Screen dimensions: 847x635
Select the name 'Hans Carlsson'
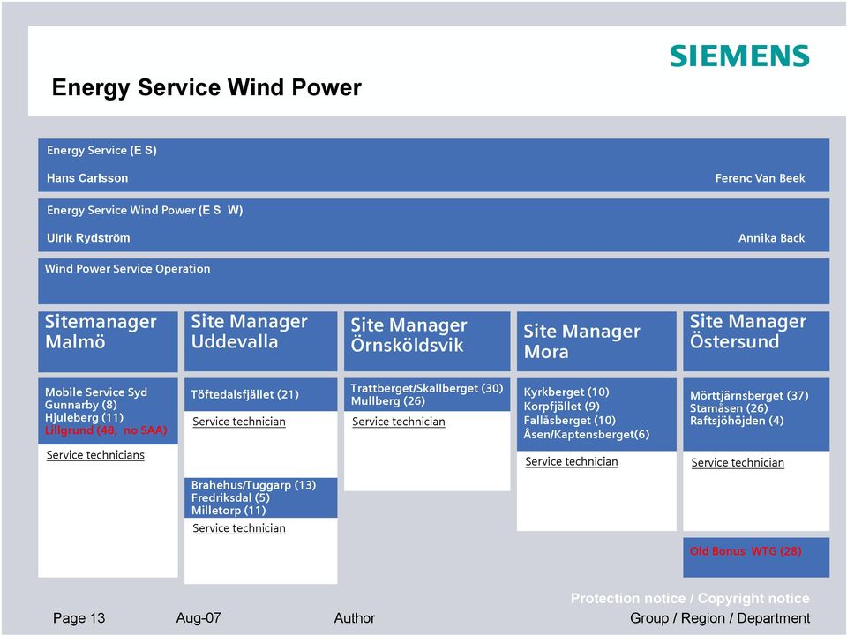coord(87,177)
